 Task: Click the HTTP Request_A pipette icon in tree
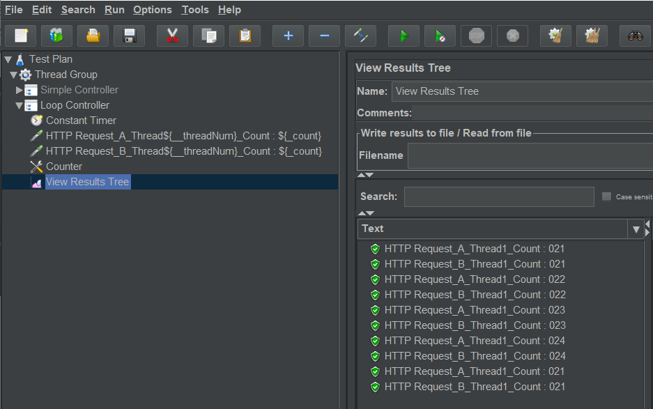click(x=37, y=136)
